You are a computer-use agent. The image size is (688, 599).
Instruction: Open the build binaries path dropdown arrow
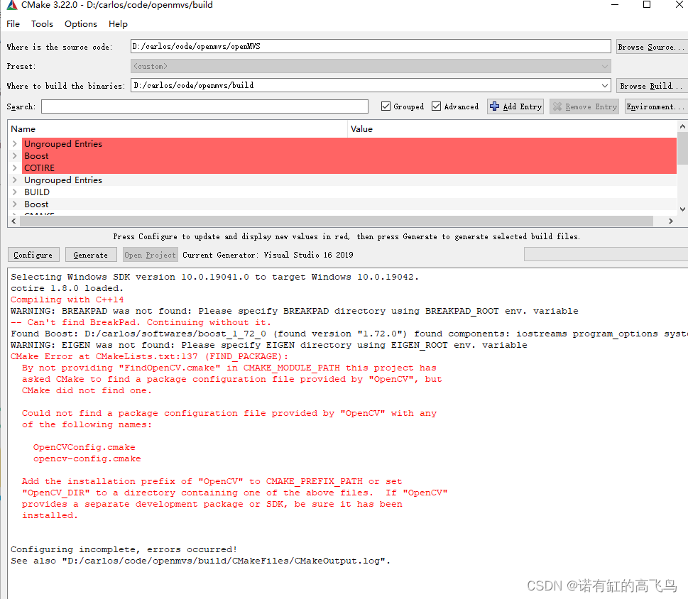[x=605, y=85]
